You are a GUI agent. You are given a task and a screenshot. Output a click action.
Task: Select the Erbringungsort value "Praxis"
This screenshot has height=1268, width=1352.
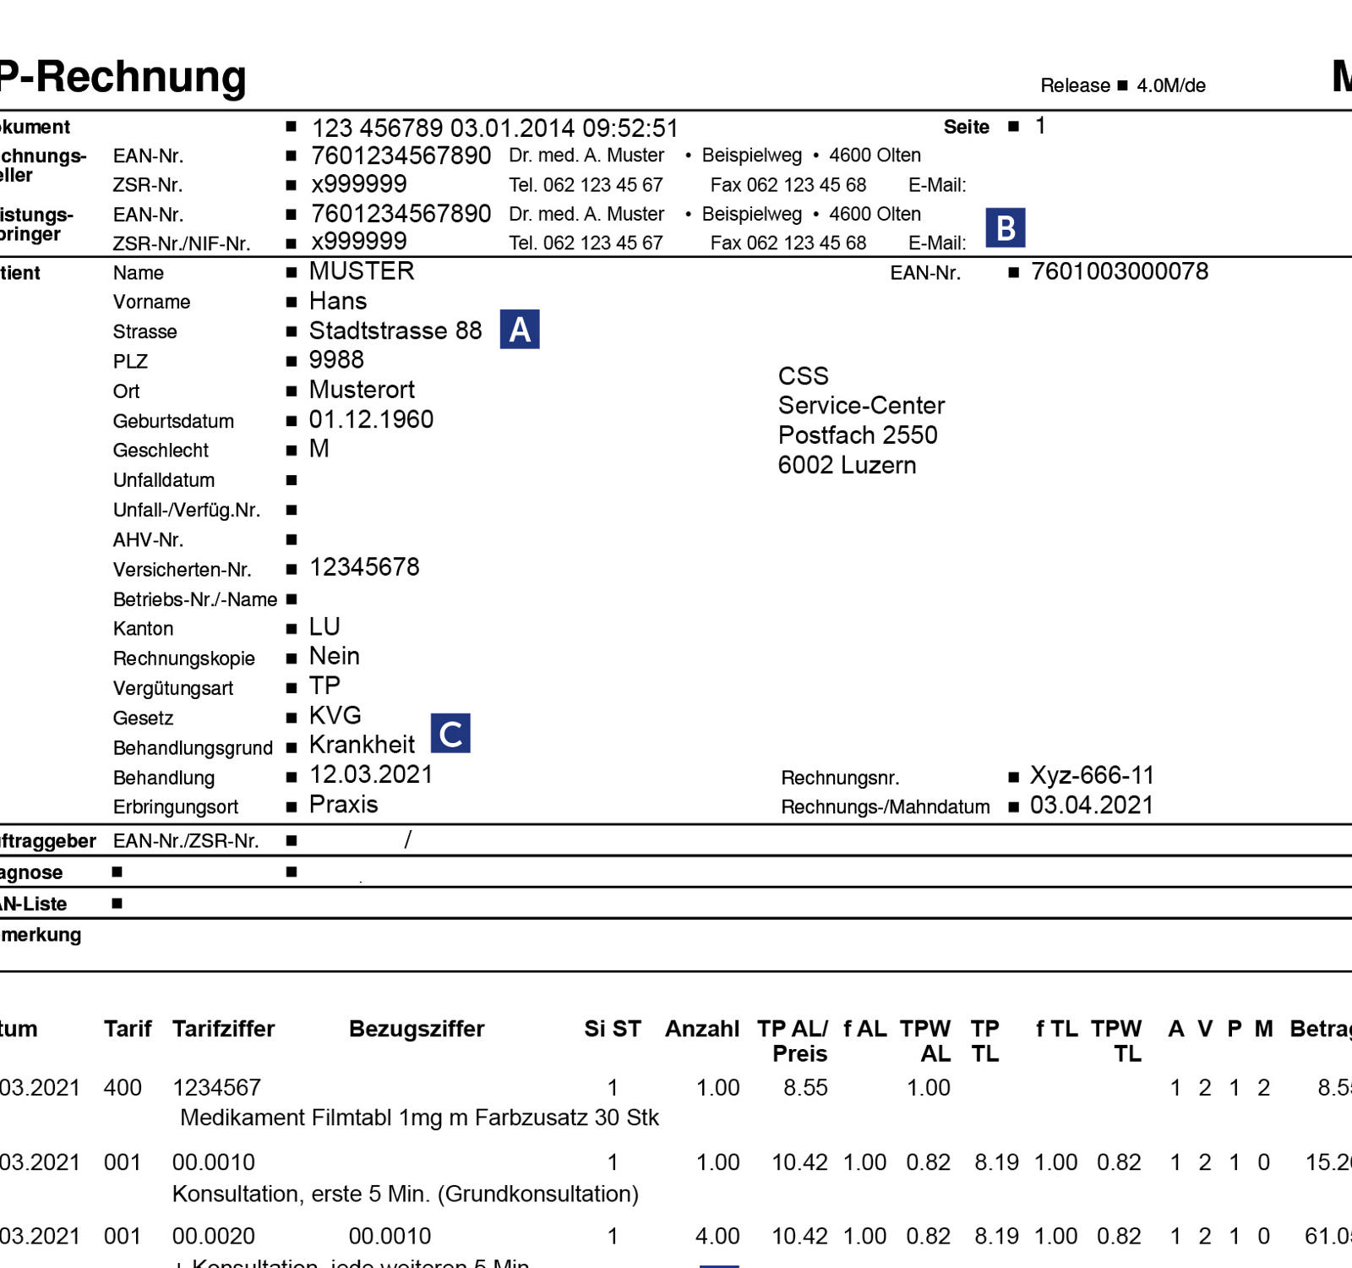click(343, 804)
